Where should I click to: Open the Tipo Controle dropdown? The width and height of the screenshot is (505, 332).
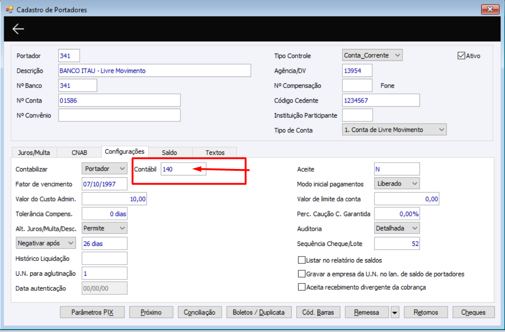pos(372,55)
